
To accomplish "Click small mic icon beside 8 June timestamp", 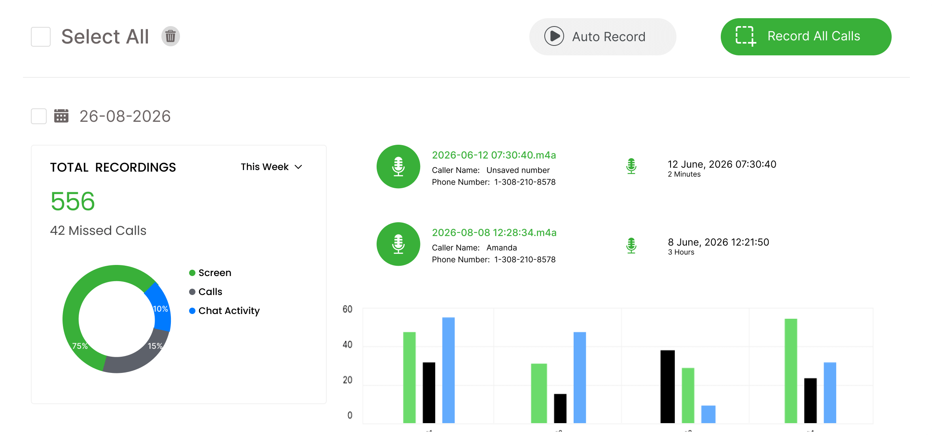I will (631, 246).
